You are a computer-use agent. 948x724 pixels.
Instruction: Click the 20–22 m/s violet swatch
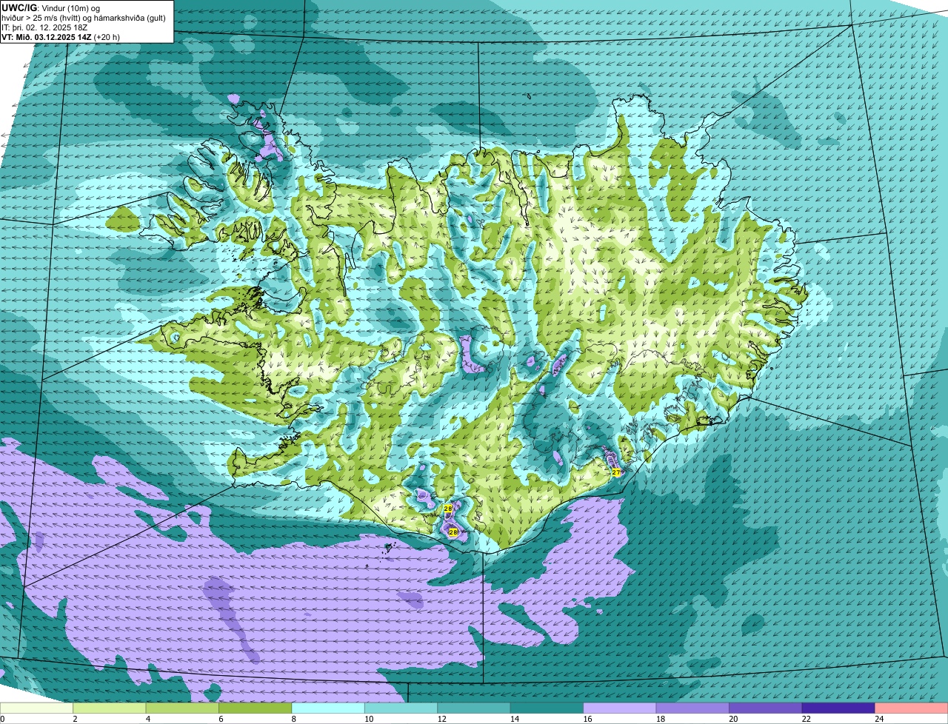[x=766, y=708]
